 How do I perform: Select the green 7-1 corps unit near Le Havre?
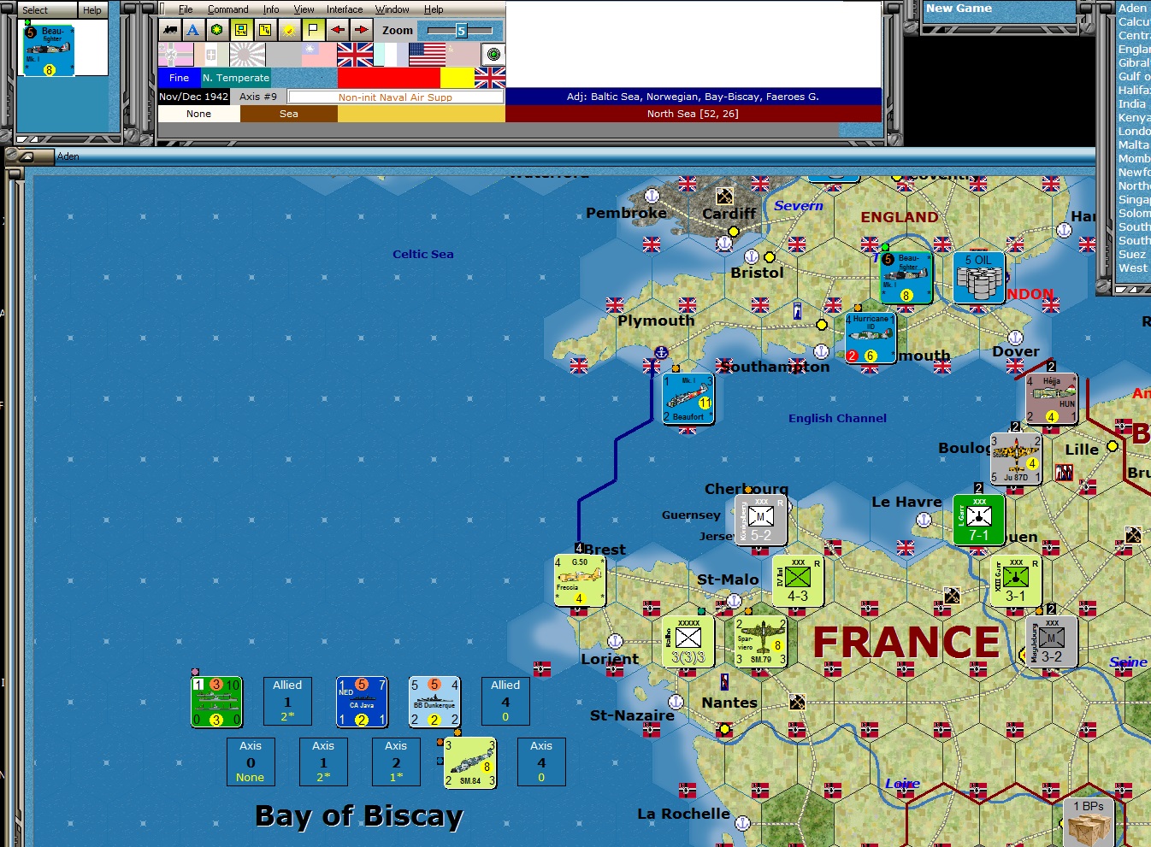[979, 520]
